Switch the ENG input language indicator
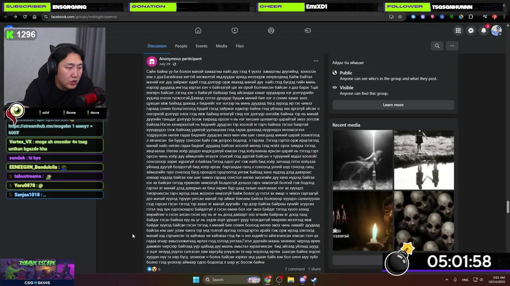This screenshot has height=286, width=510. pos(465,280)
